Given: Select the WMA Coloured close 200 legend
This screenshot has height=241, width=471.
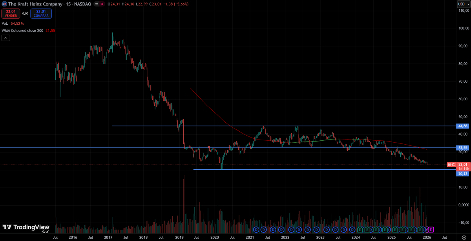Looking at the screenshot, I should (22, 31).
